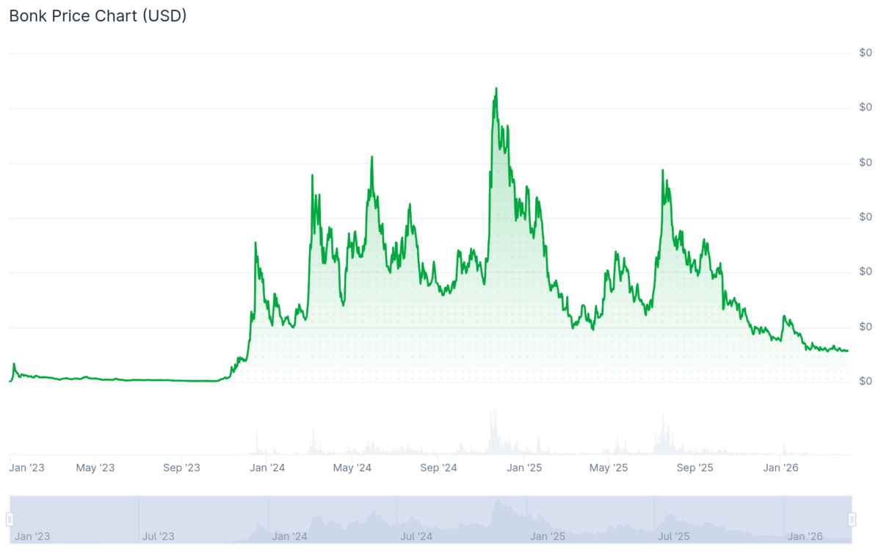
Task: Click Jul '24 in the range navigator
Action: coord(416,536)
